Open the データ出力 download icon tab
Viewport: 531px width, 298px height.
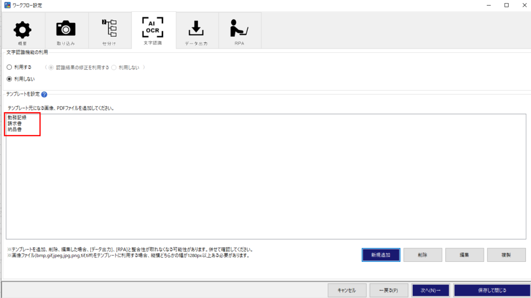pyautogui.click(x=197, y=31)
